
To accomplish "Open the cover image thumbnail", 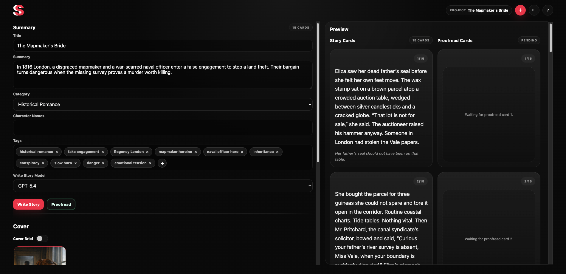I will pos(40,256).
